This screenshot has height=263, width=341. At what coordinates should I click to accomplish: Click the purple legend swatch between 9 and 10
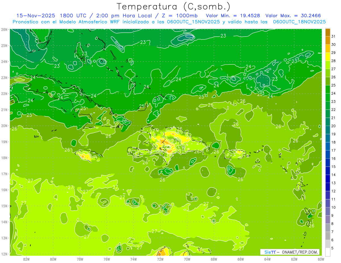[328, 211]
